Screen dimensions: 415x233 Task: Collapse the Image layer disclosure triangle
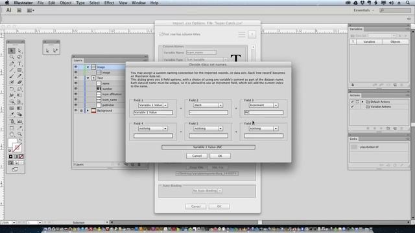pos(88,67)
